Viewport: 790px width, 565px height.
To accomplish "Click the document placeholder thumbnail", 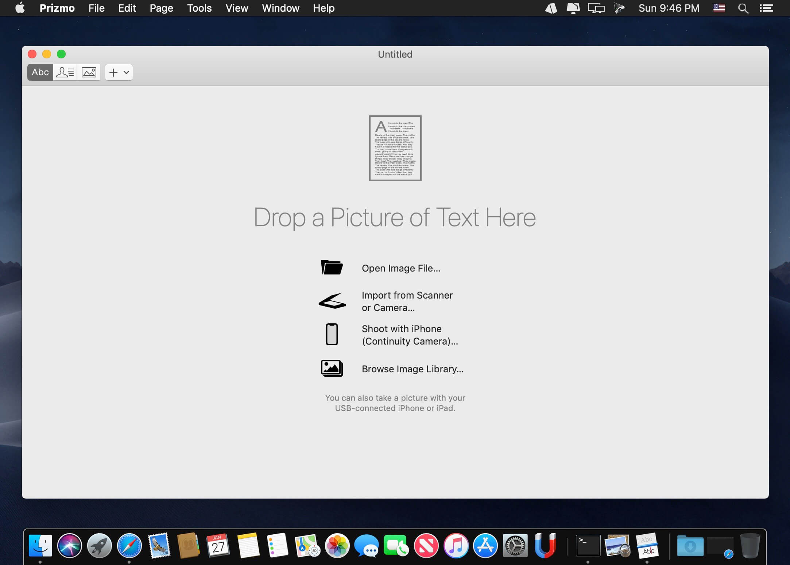I will pos(395,148).
